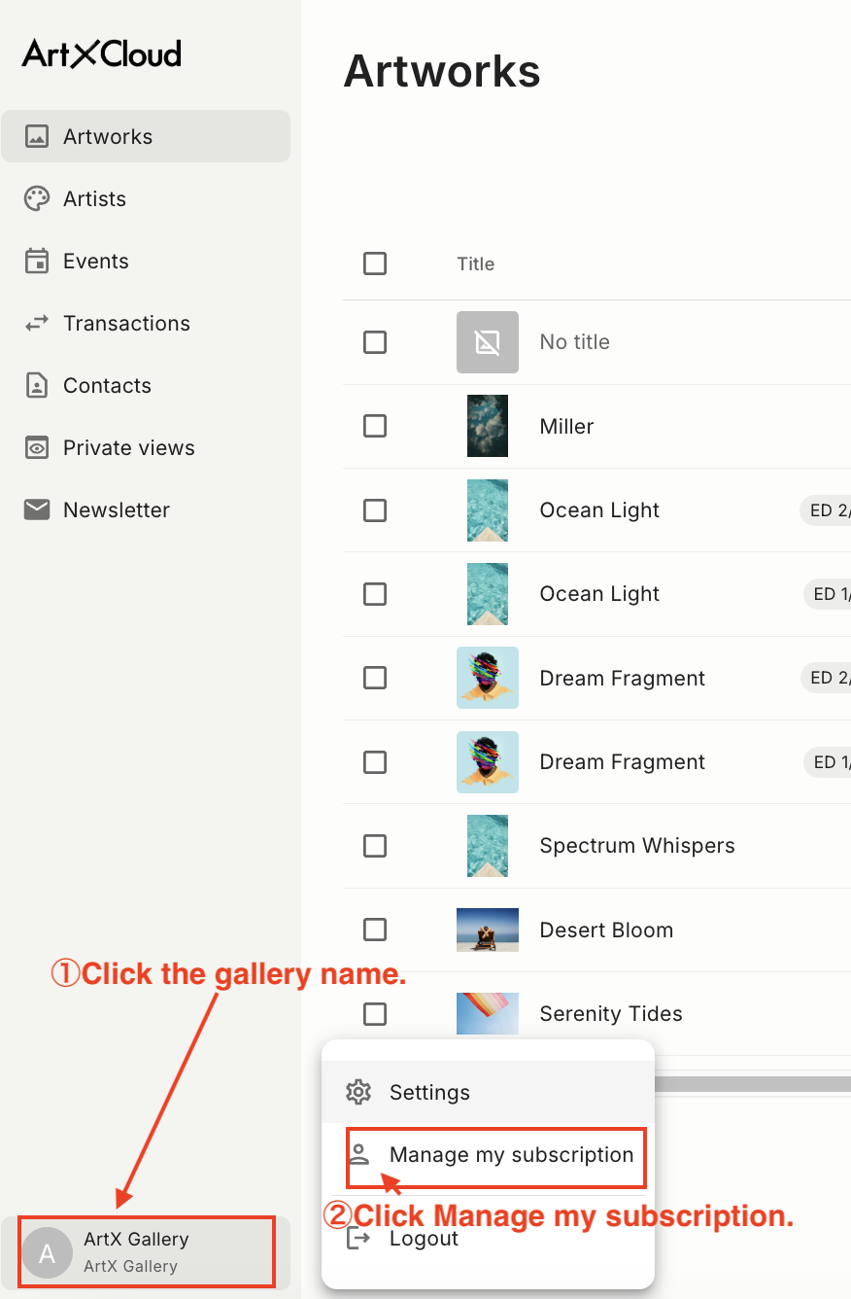Click the horizontal scrollbar below the table

click(x=753, y=1083)
